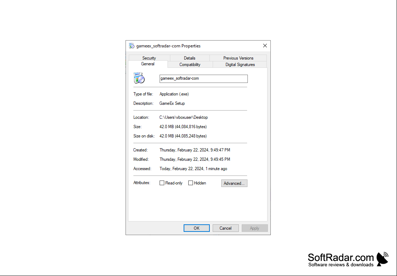This screenshot has height=276, width=397.
Task: Open the Digital Signatures tab
Action: [x=240, y=65]
